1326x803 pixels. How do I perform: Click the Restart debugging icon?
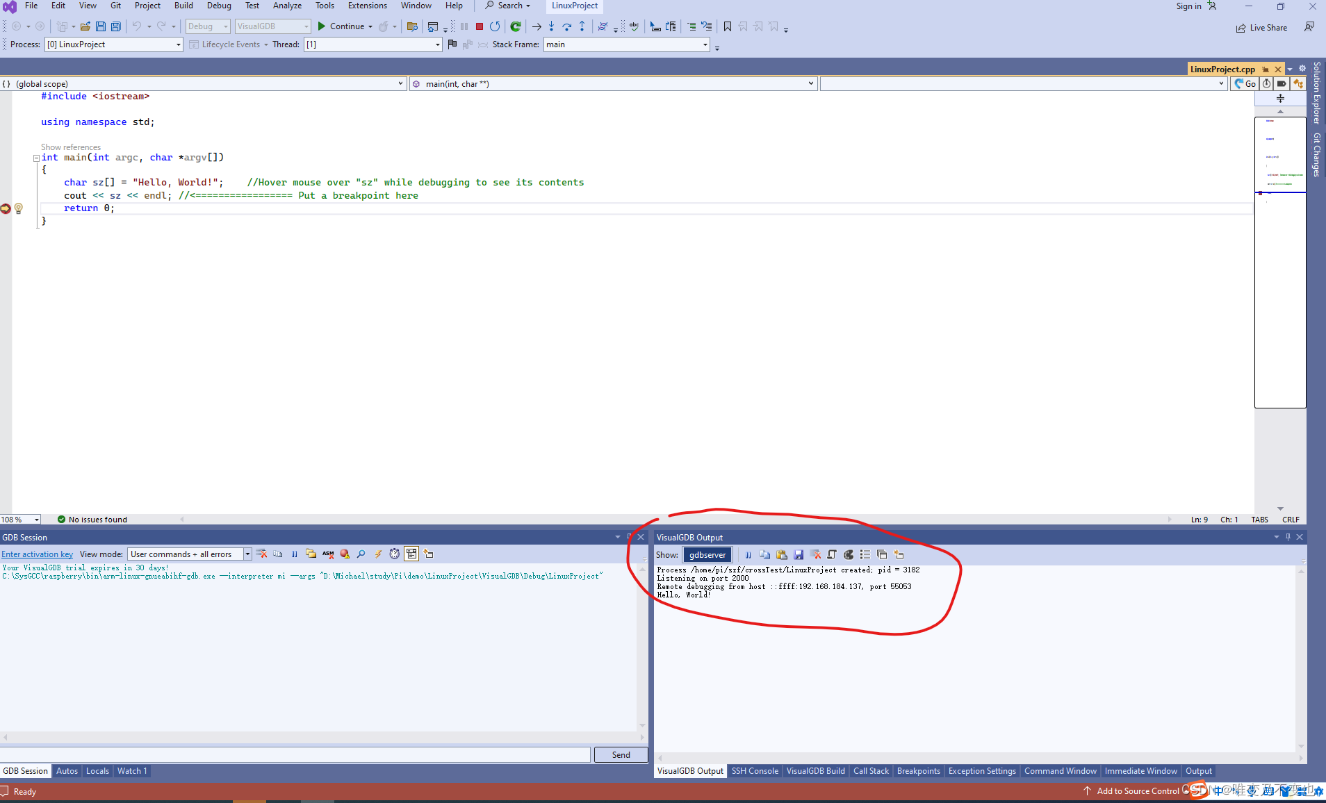495,26
